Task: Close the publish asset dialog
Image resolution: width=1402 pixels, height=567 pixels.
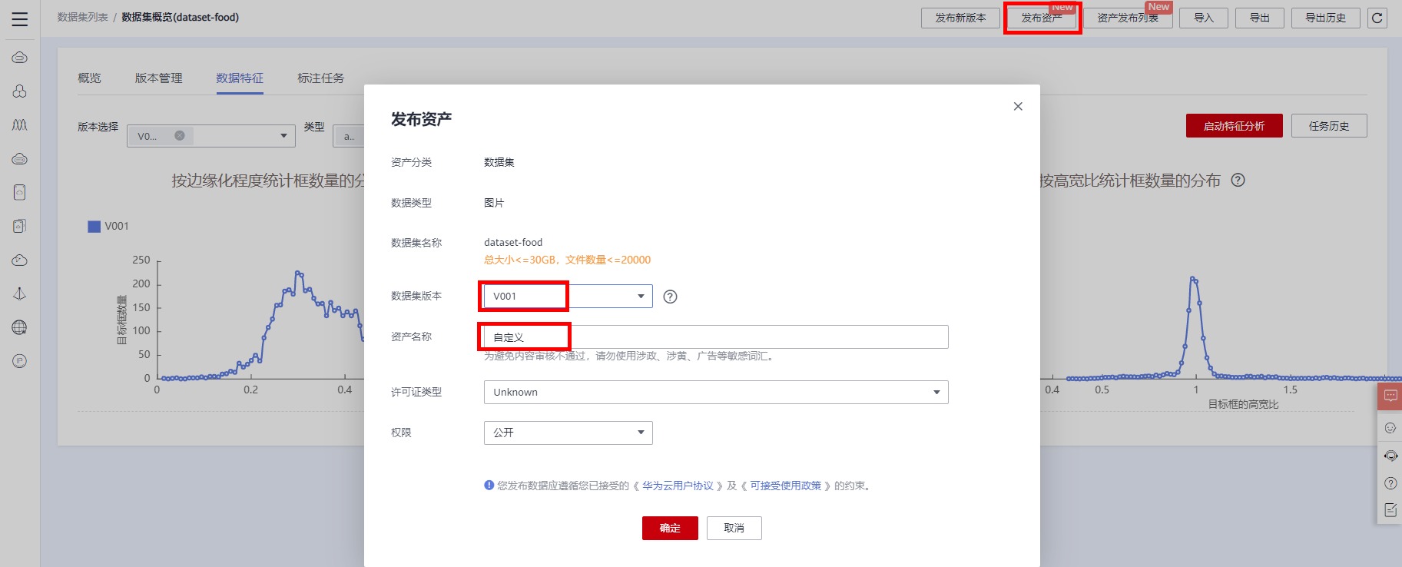Action: point(1018,106)
